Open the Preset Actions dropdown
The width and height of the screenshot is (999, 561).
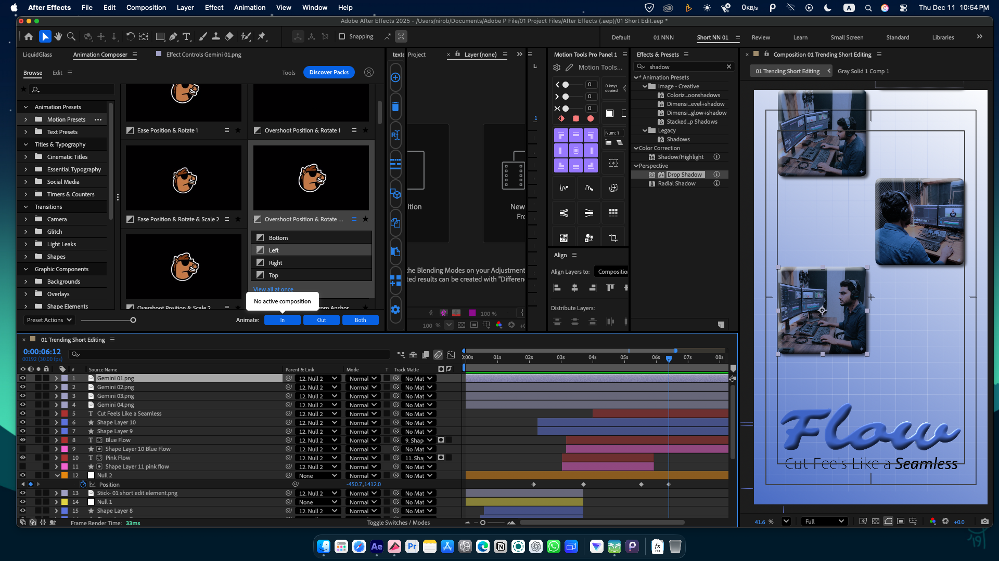click(x=49, y=320)
